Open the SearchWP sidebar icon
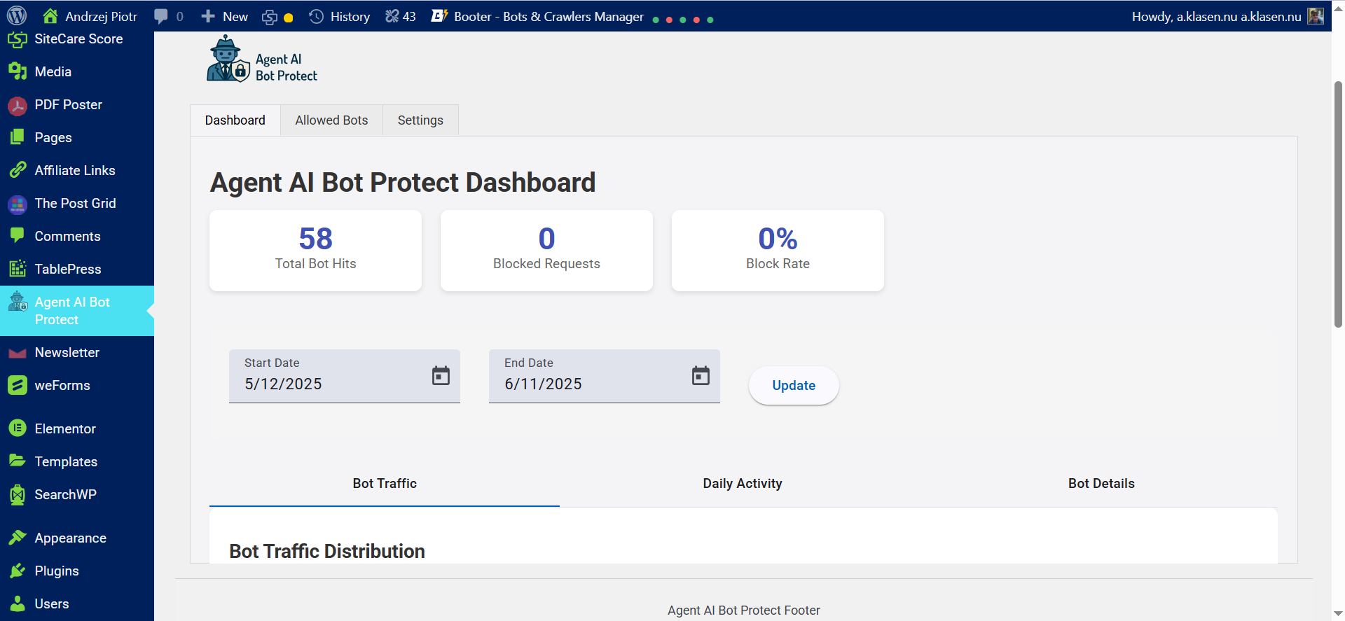 pos(18,495)
